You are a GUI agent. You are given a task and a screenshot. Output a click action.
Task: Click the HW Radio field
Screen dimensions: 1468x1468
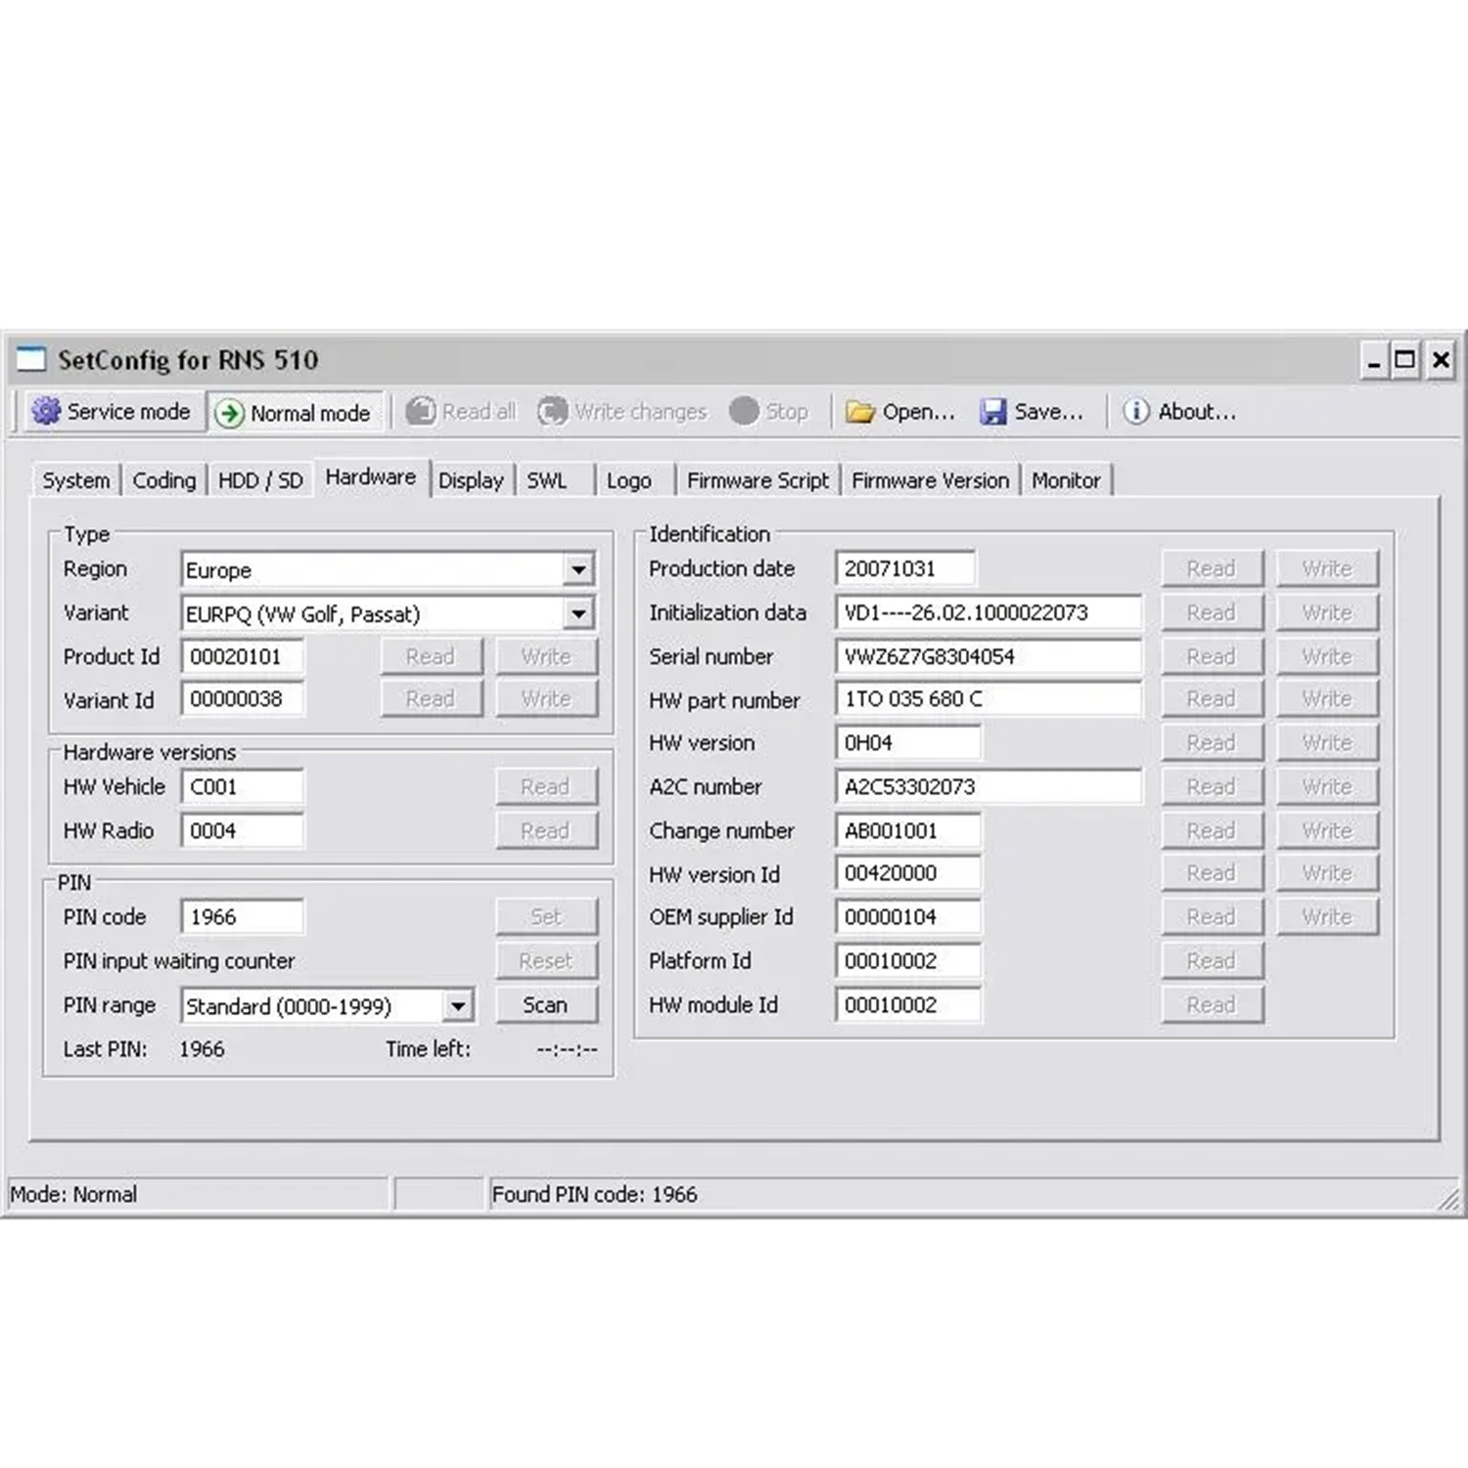click(242, 831)
